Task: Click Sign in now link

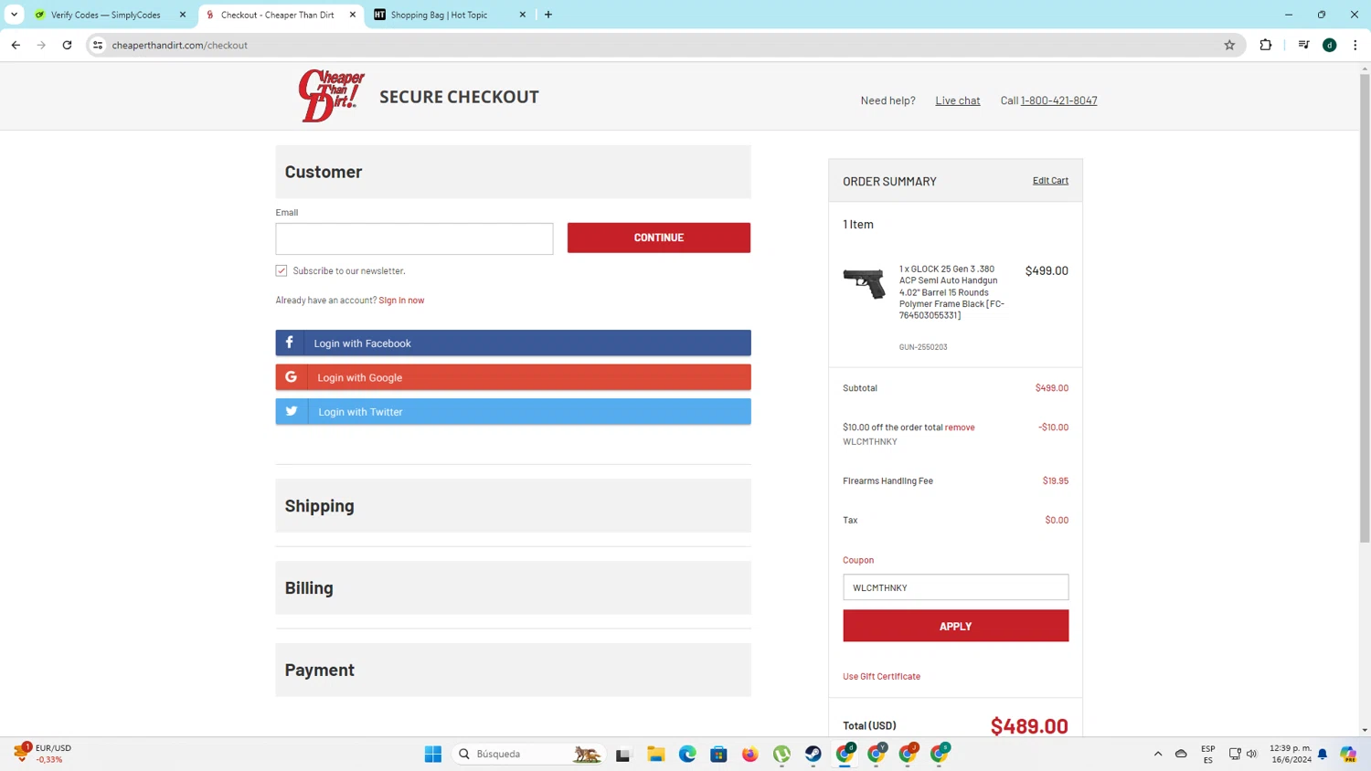Action: click(x=401, y=300)
